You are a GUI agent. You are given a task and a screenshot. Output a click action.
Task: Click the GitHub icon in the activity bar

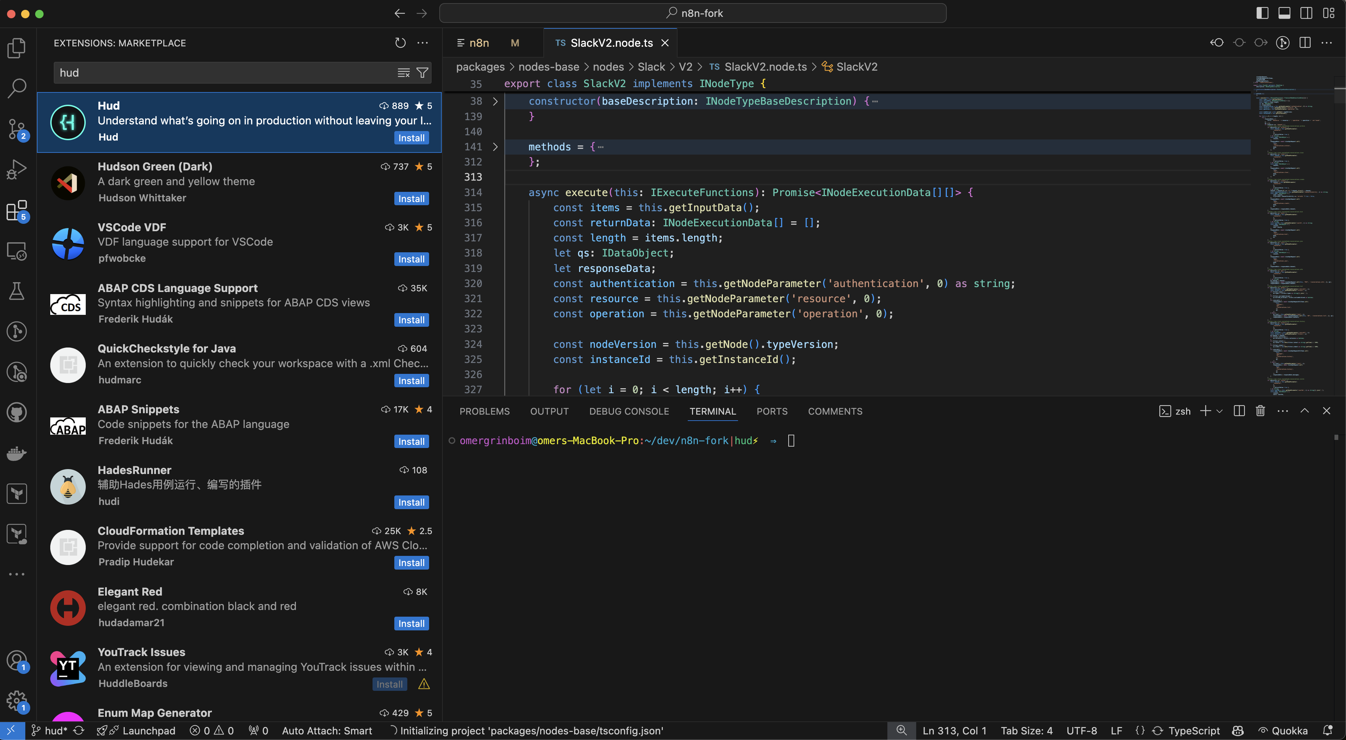click(x=17, y=413)
